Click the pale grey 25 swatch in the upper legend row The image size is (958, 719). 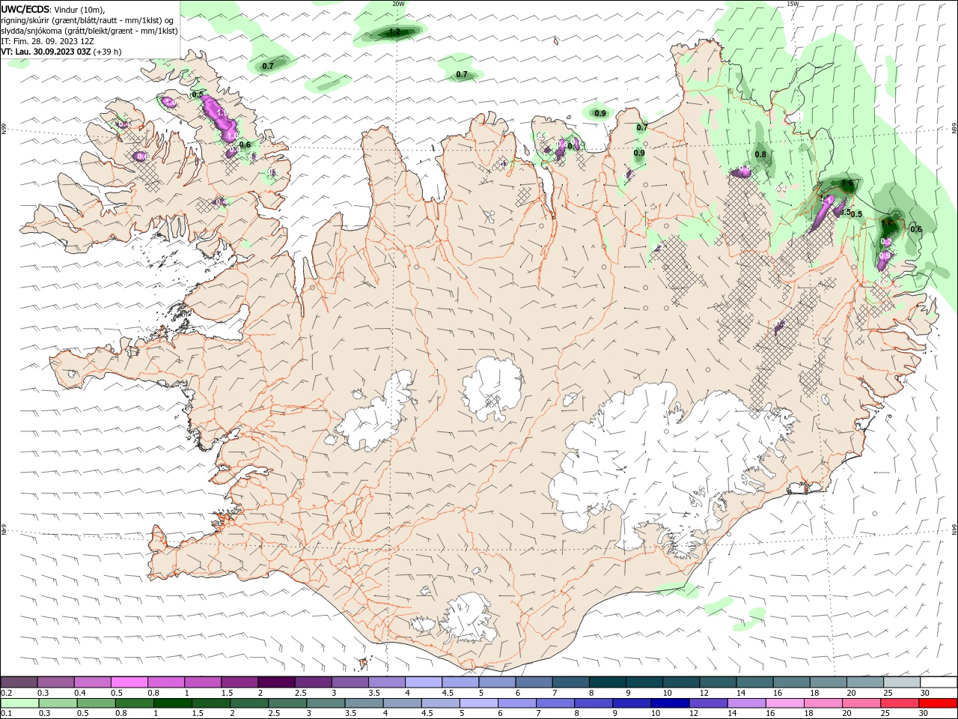pyautogui.click(x=902, y=682)
